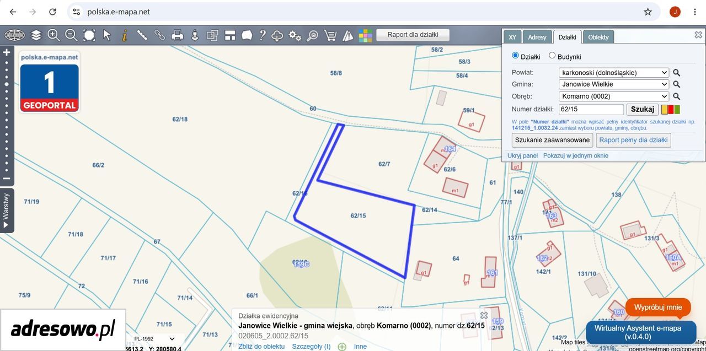Image resolution: width=706 pixels, height=351 pixels.
Task: Click the Szukaj button
Action: (643, 109)
